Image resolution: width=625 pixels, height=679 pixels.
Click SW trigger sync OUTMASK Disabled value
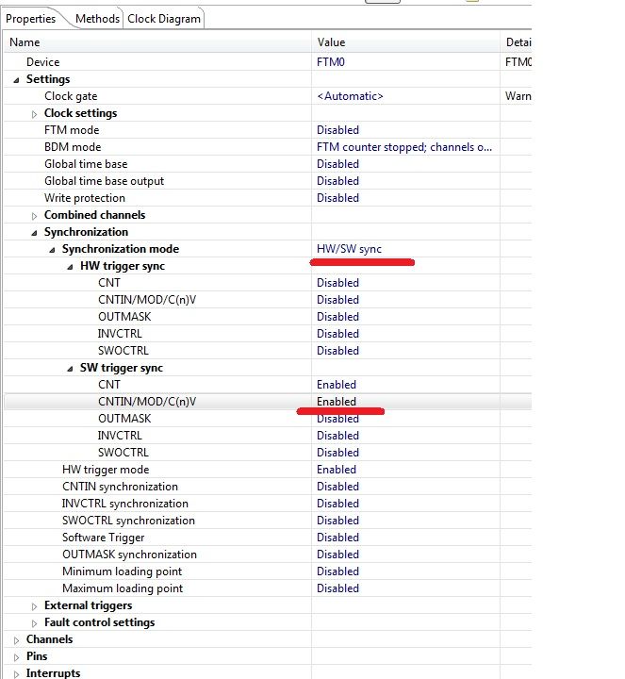click(337, 419)
